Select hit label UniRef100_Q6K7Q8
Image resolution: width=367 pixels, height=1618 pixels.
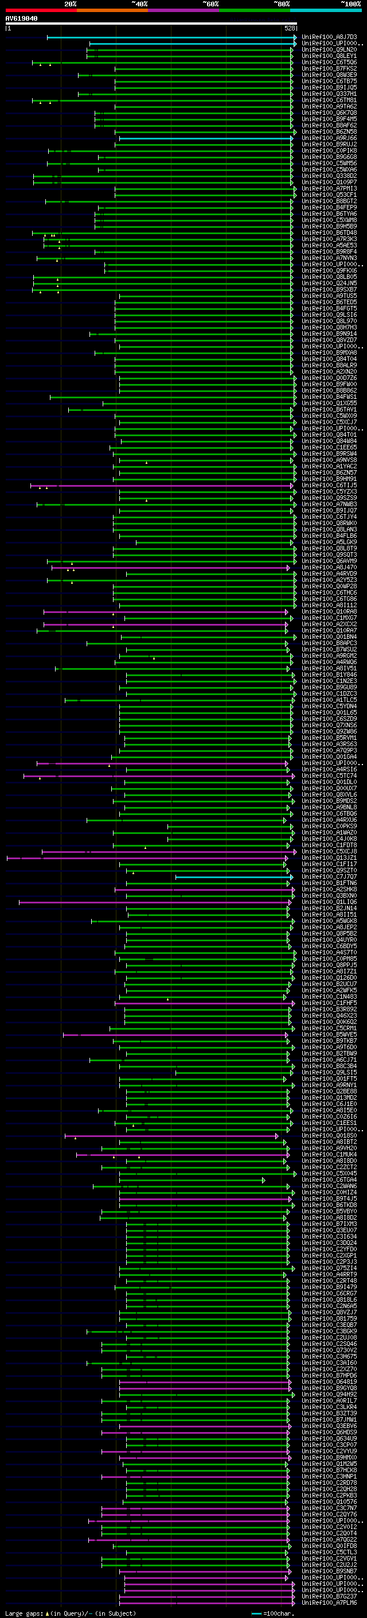(329, 113)
